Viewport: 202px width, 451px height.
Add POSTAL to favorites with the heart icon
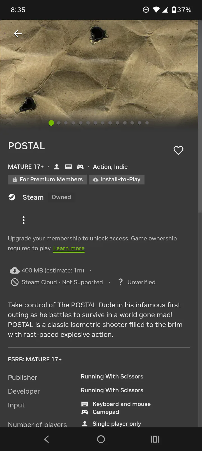click(x=178, y=150)
